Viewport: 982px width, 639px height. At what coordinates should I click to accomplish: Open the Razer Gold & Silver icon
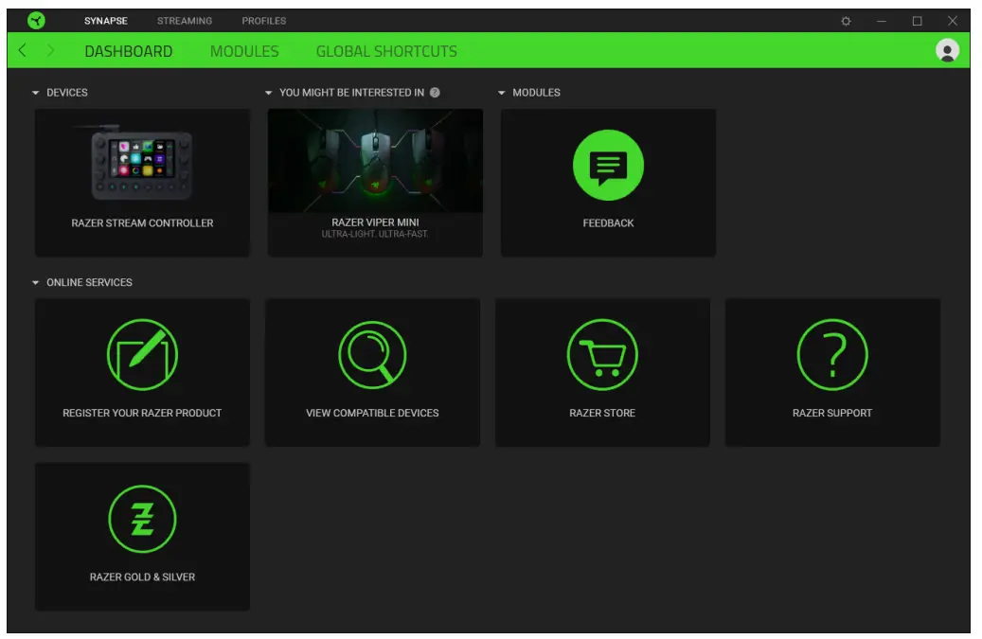(142, 520)
